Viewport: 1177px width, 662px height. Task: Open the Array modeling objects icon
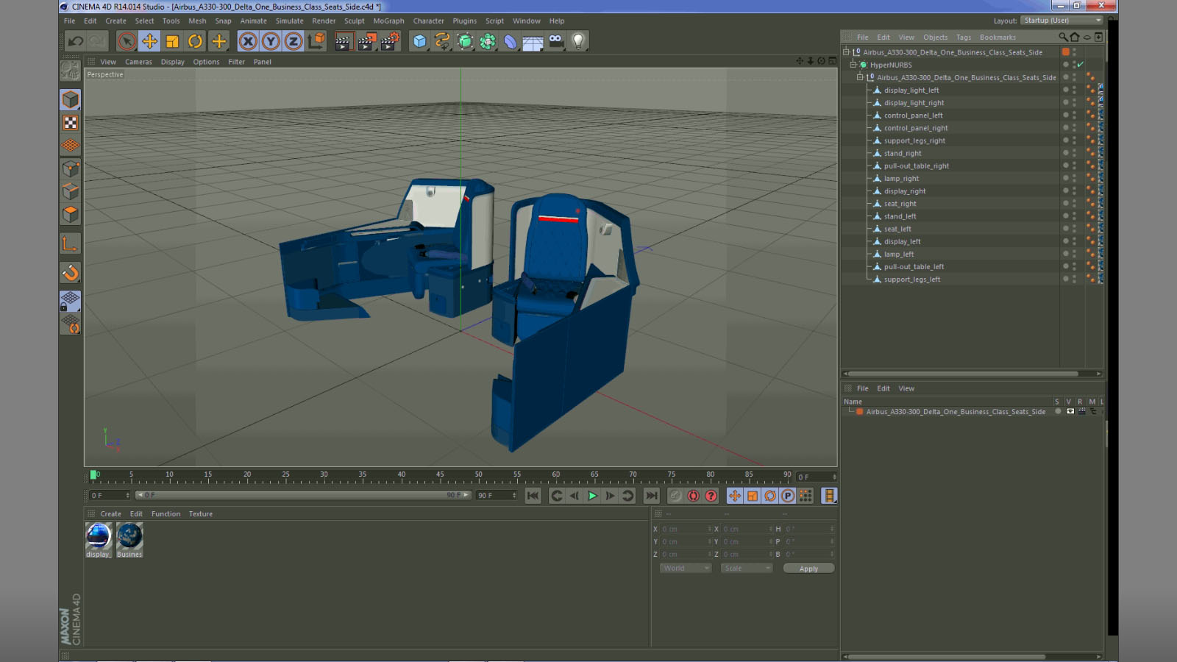click(488, 41)
